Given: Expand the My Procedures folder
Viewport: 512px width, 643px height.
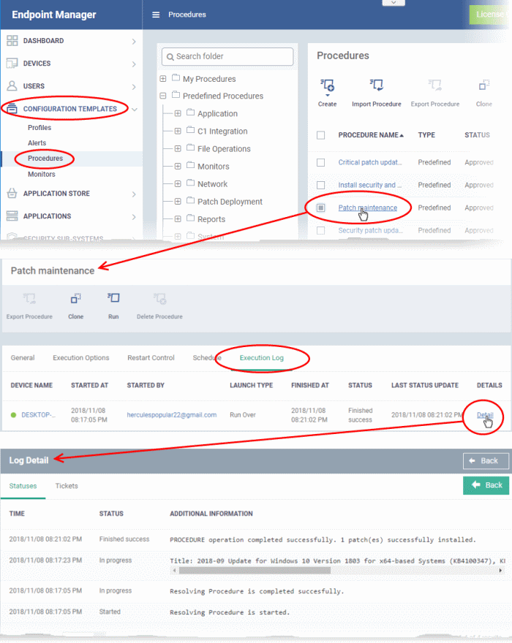Looking at the screenshot, I should point(163,78).
